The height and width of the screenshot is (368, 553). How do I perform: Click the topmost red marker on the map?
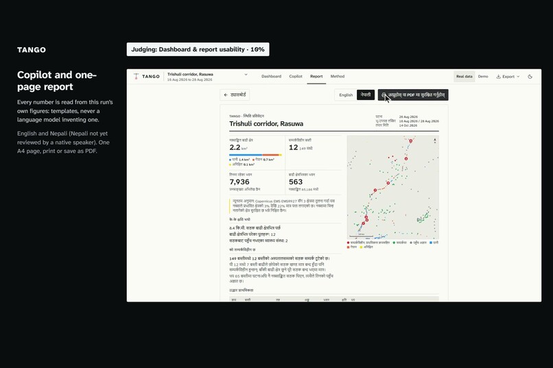pyautogui.click(x=410, y=141)
